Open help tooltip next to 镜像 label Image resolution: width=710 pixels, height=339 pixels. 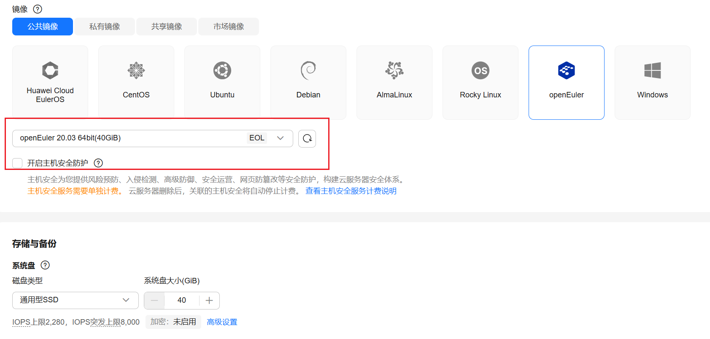38,9
